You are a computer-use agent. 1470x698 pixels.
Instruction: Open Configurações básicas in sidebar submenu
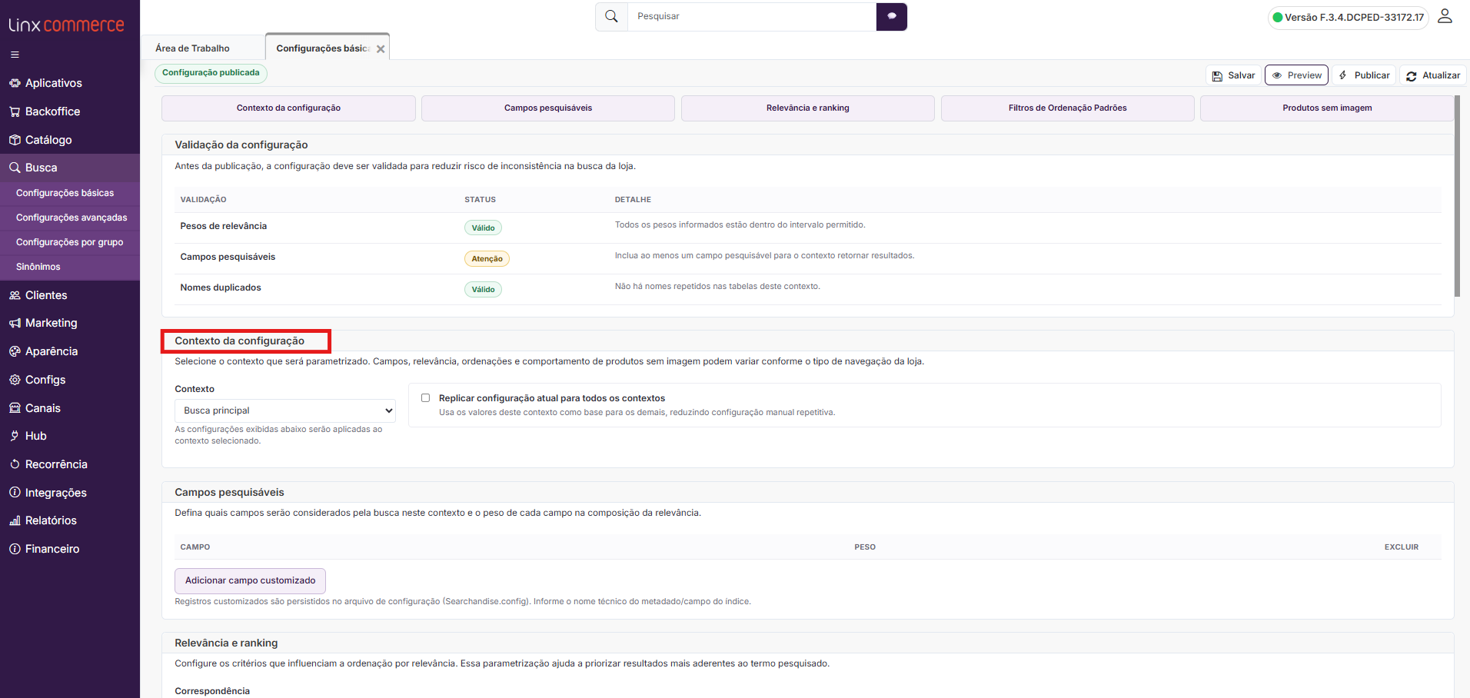[65, 193]
